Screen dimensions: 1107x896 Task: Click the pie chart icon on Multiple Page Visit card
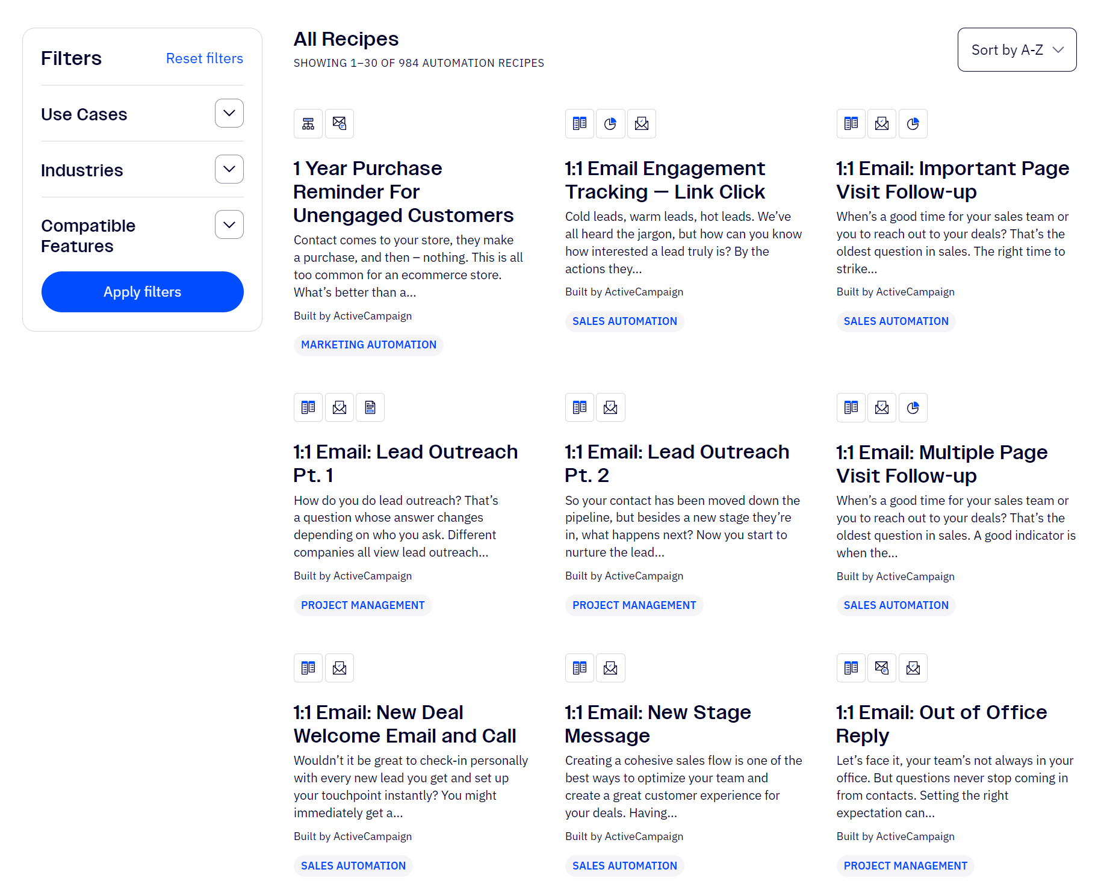pos(913,407)
